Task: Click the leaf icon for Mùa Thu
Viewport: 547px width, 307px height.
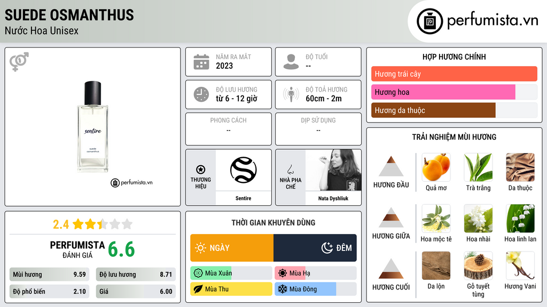Action: pos(198,289)
